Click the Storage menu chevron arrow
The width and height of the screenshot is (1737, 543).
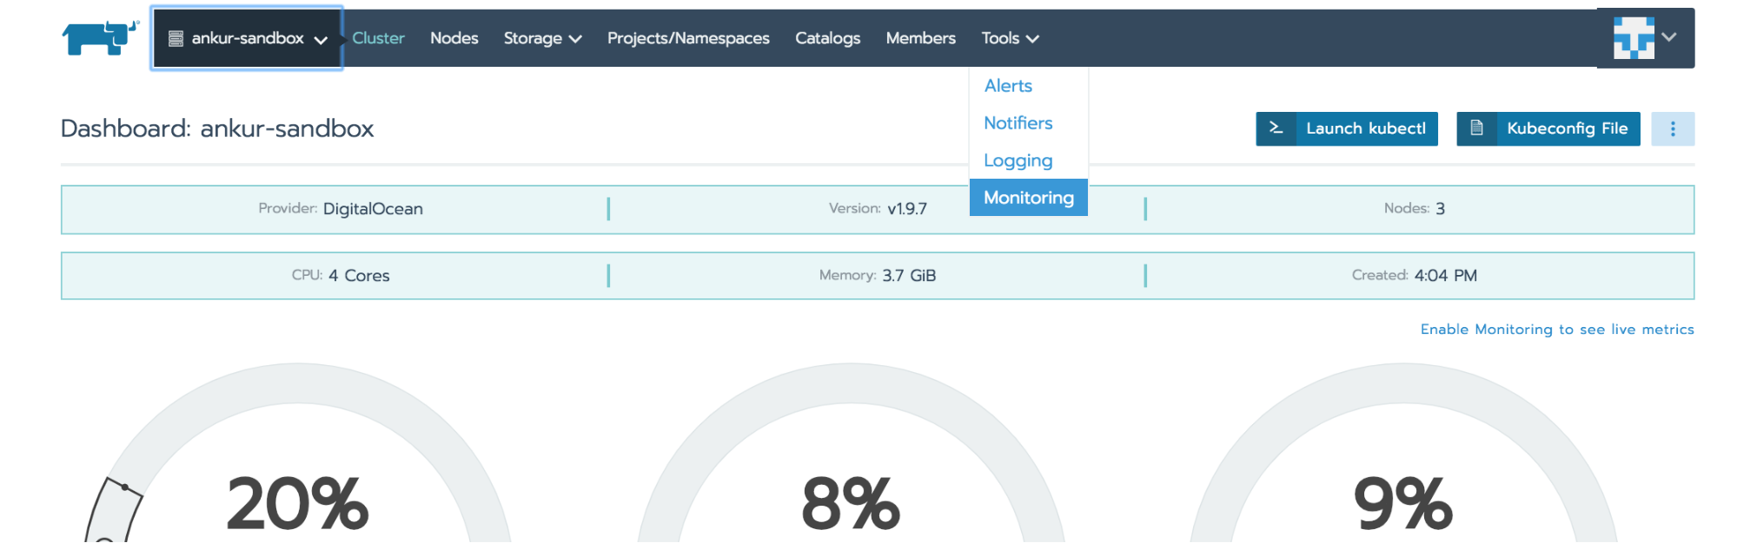[574, 39]
